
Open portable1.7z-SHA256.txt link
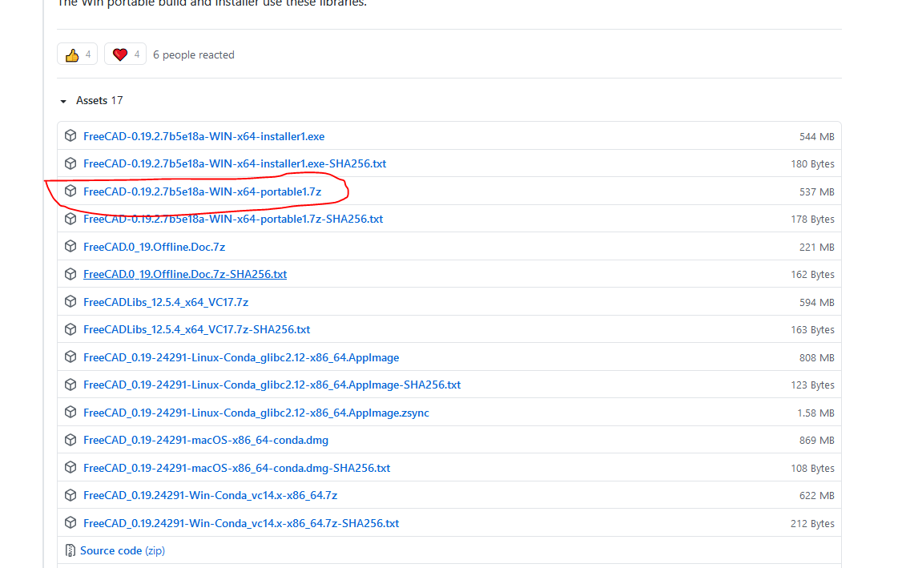coord(233,219)
